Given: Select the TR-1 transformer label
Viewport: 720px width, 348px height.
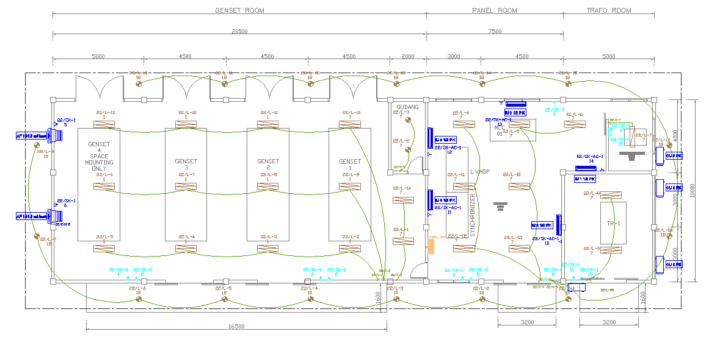Looking at the screenshot, I should 614,223.
